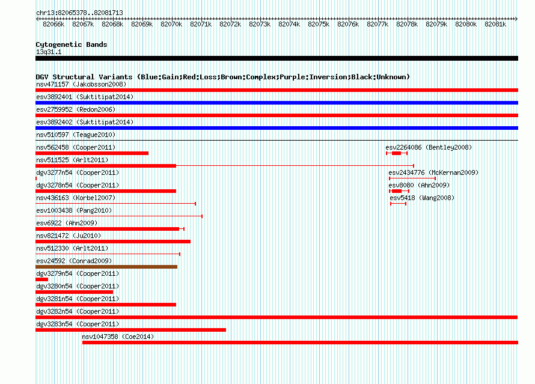The height and width of the screenshot is (384, 535).
Task: Click red bar under dgv3278n54 (Cooper2011)
Action: (106, 191)
